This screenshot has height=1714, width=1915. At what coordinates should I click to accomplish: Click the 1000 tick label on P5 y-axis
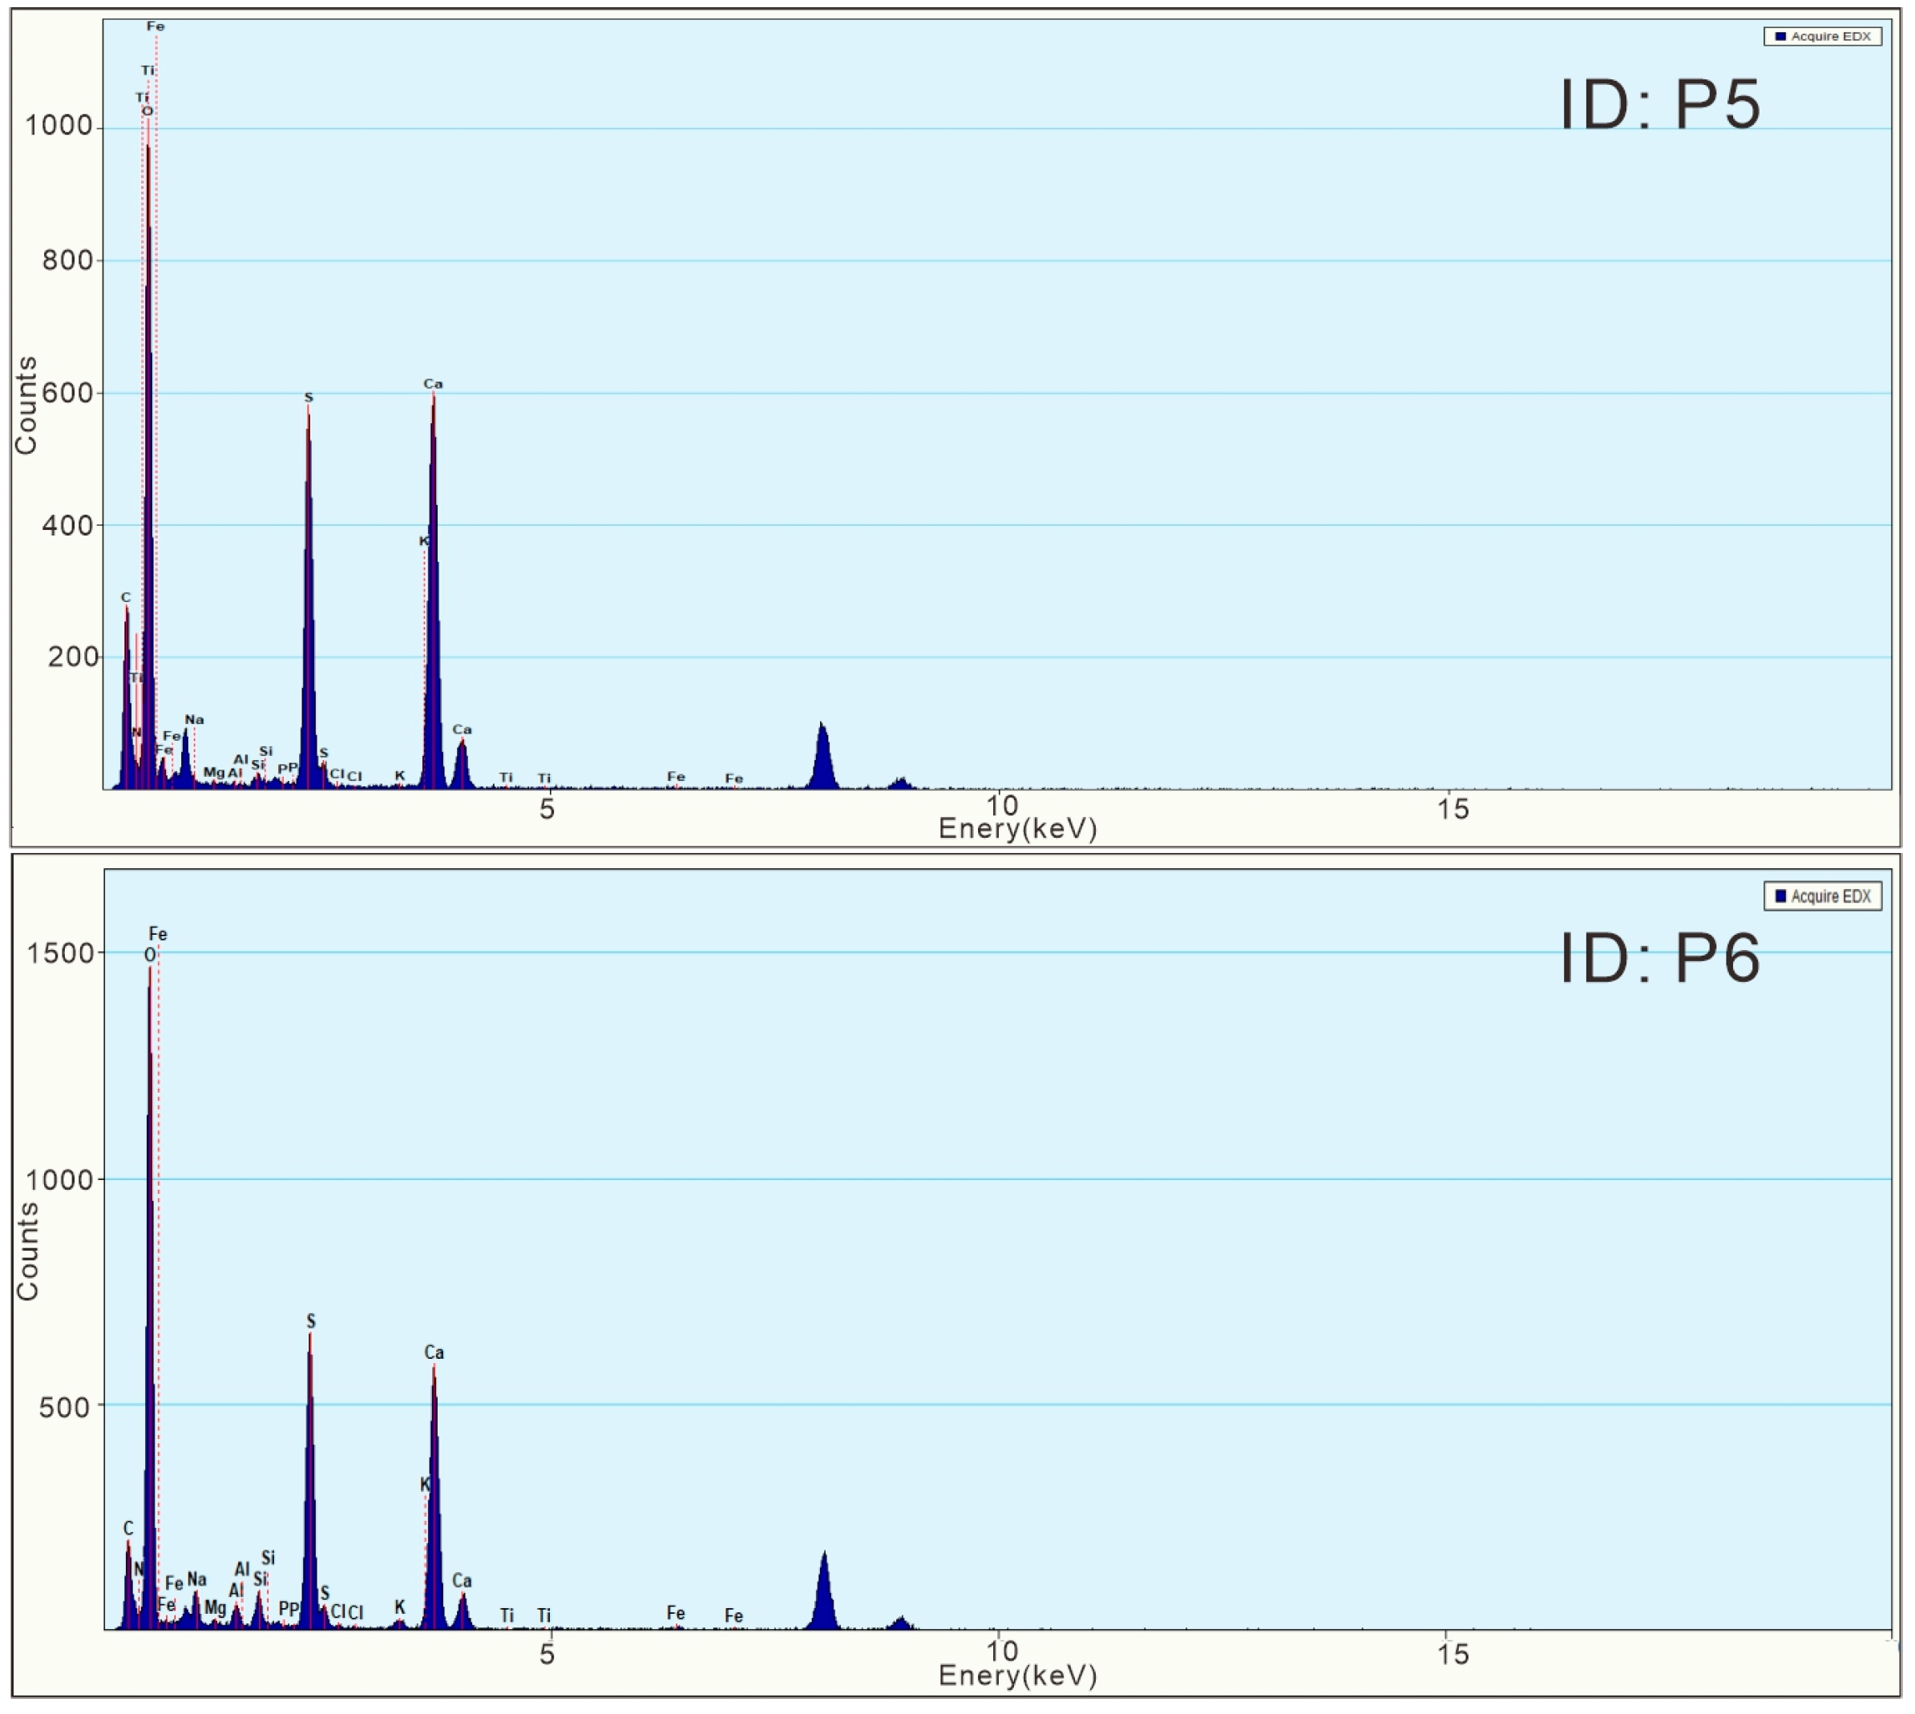pyautogui.click(x=58, y=126)
